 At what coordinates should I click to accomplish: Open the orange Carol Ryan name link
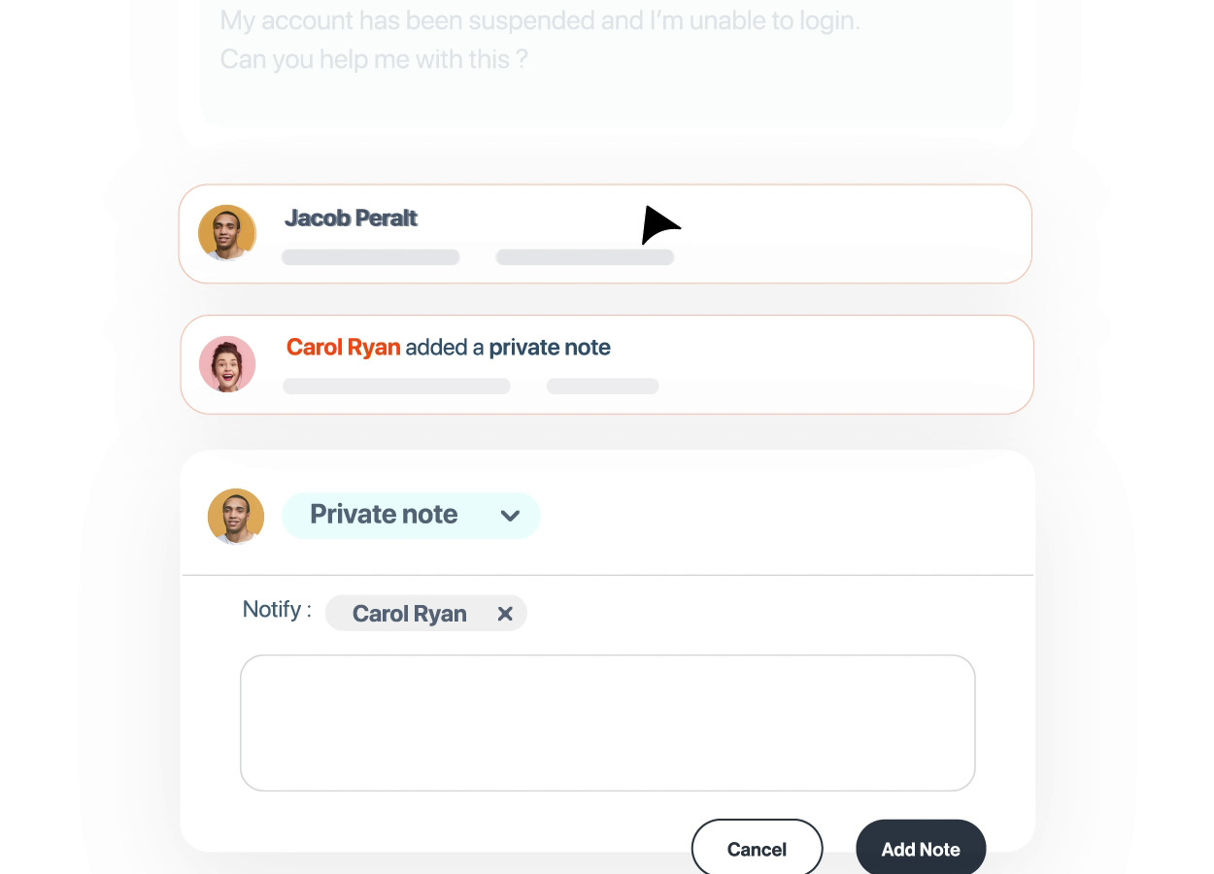(x=343, y=348)
